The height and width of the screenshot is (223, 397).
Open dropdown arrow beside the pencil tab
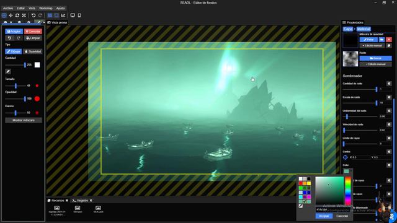coord(44,22)
